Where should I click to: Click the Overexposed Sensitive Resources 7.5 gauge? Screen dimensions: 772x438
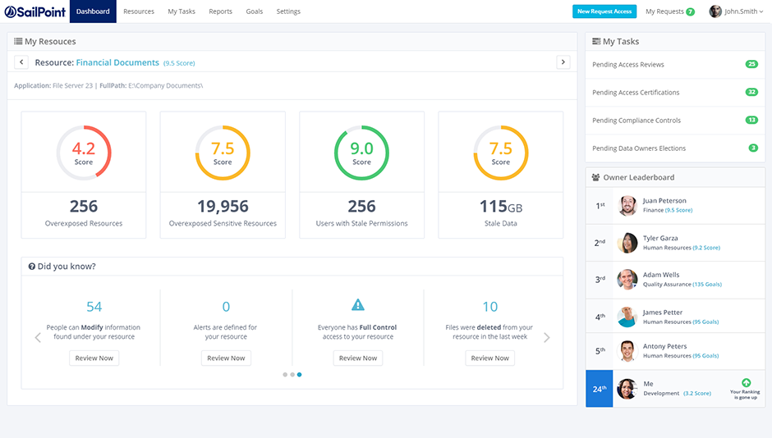point(223,153)
